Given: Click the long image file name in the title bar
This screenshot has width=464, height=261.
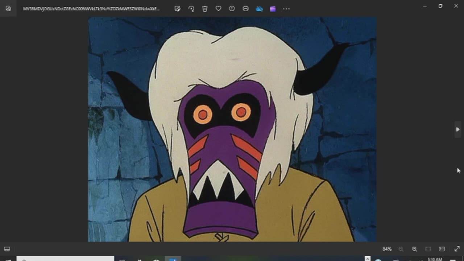Looking at the screenshot, I should tap(91, 9).
